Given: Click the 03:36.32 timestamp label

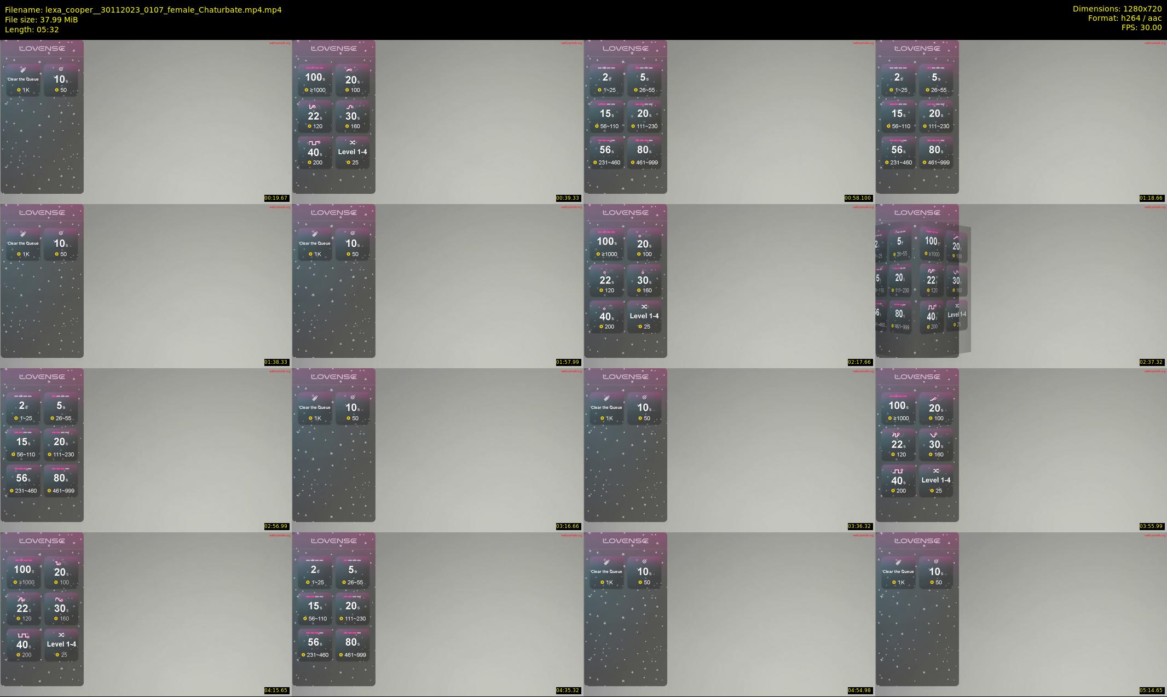Looking at the screenshot, I should 859,526.
